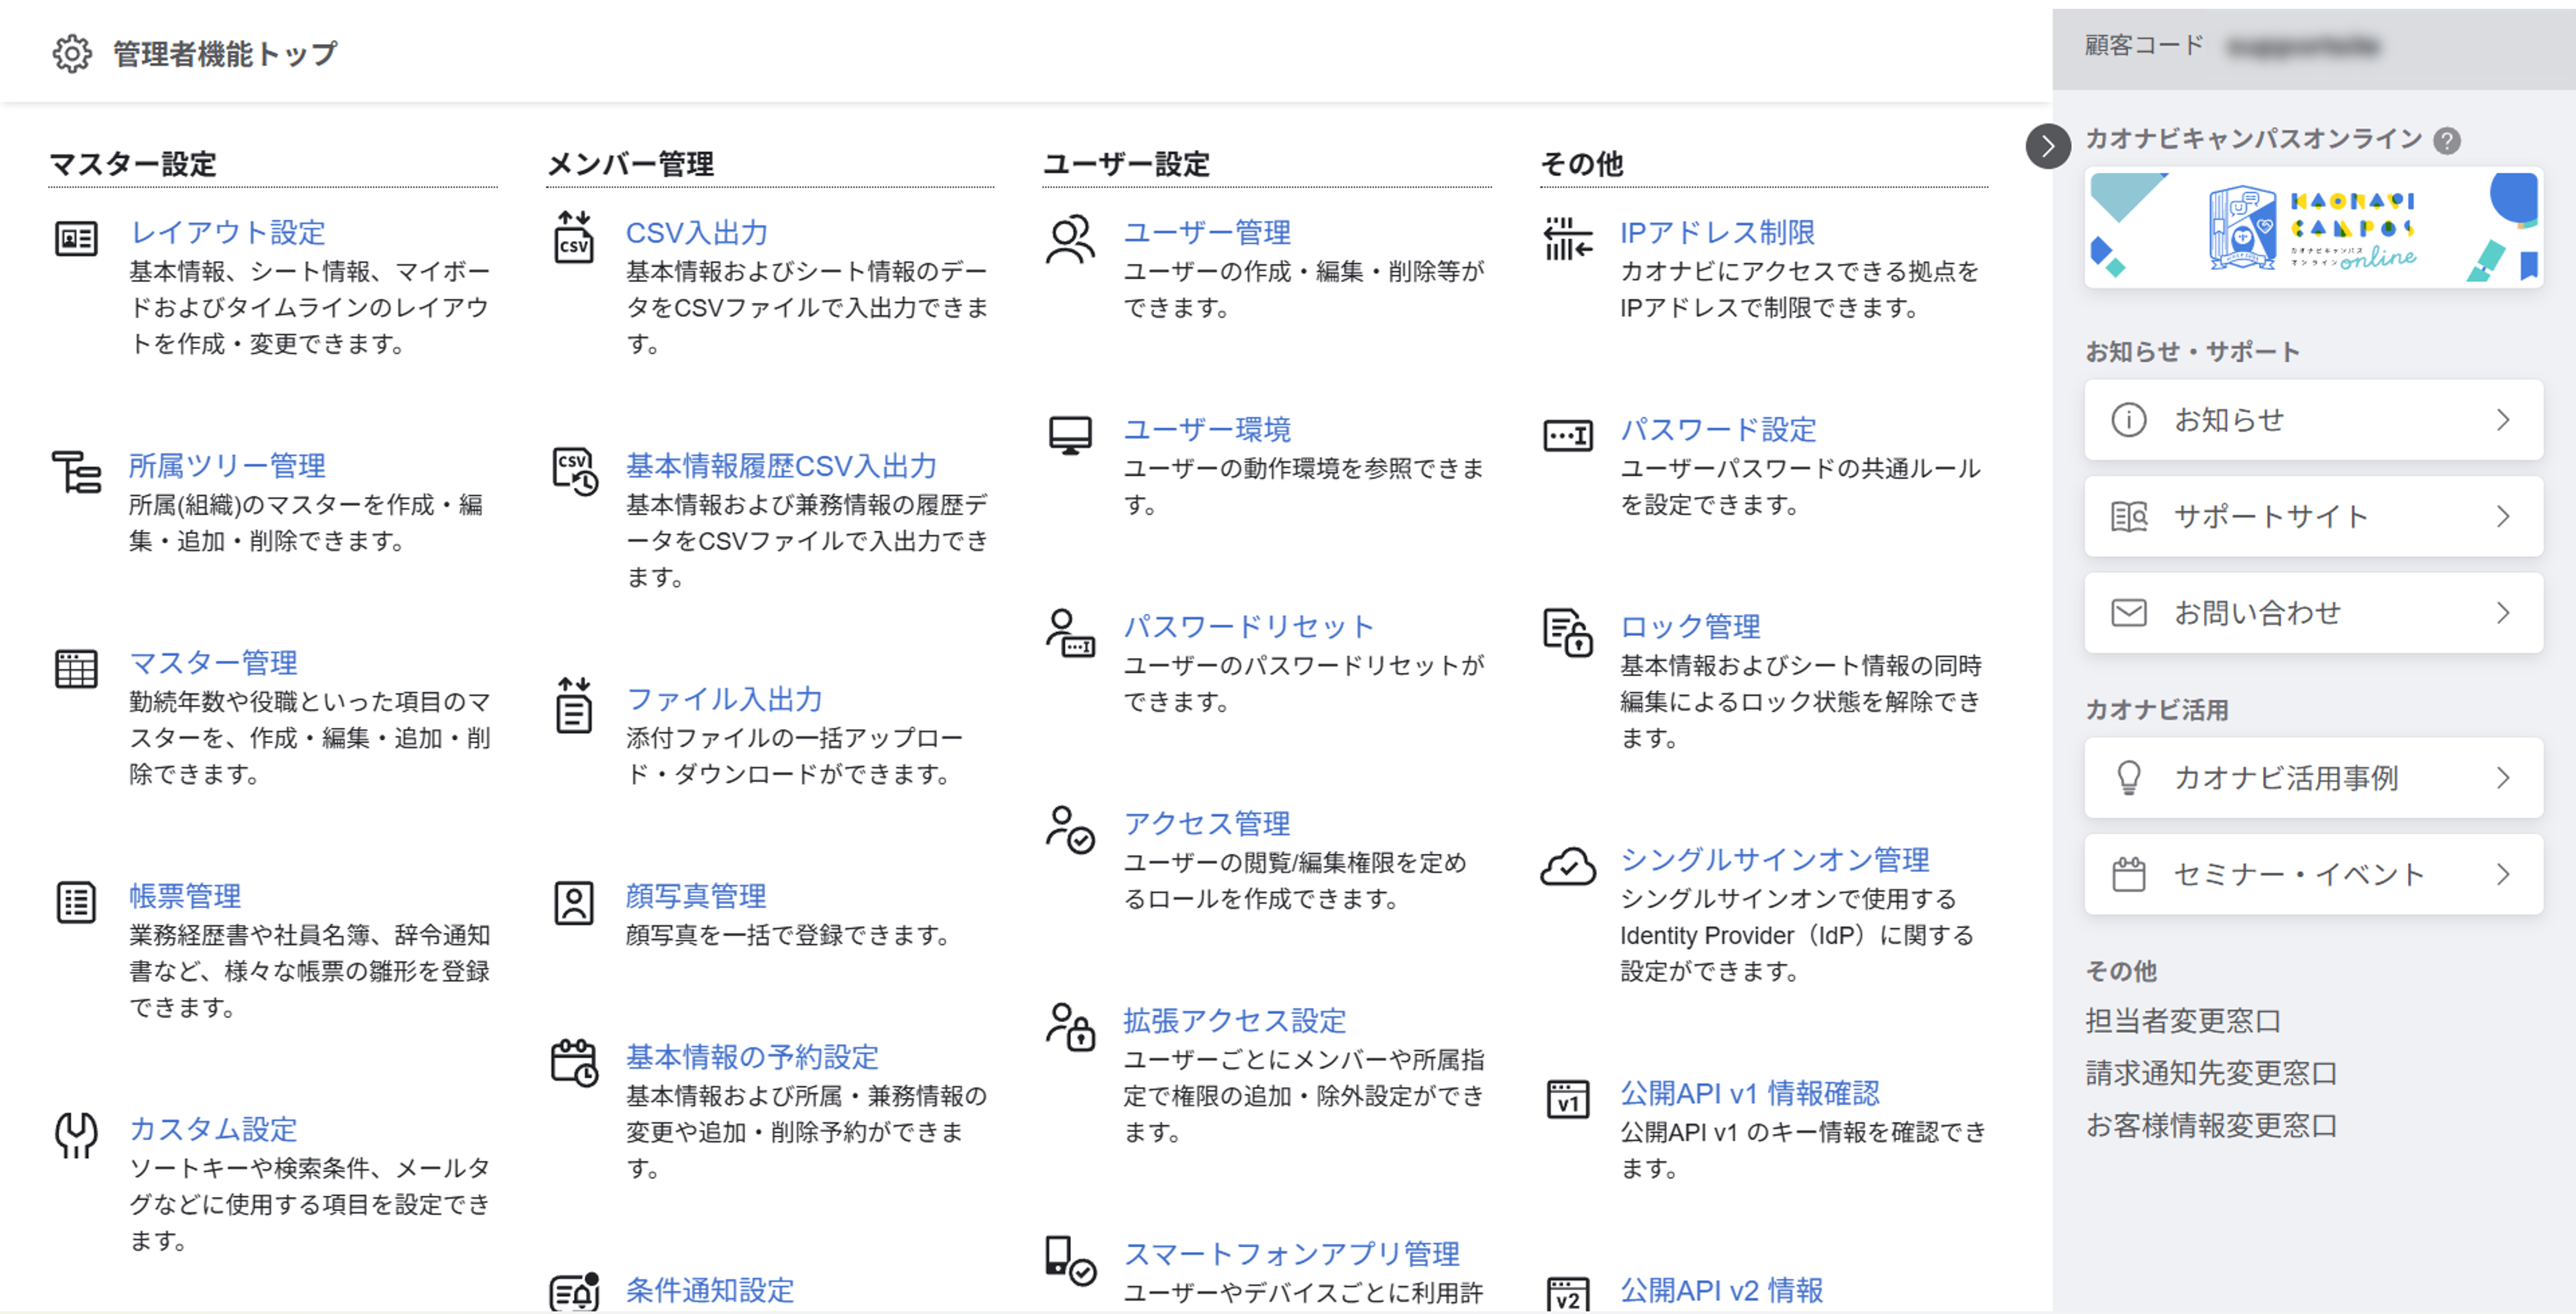Click the カスタム設定 wrench icon

coord(75,1133)
